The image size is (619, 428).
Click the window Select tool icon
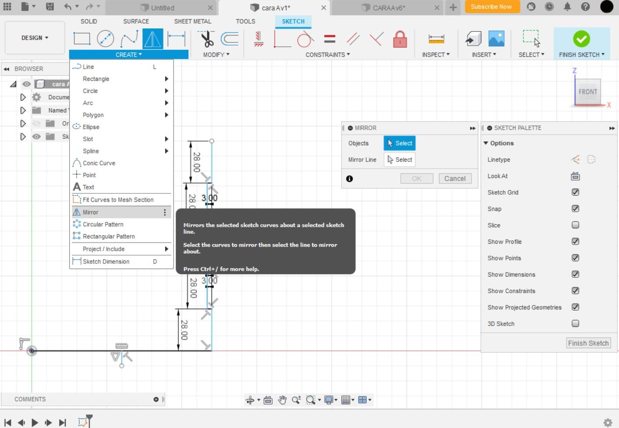pos(531,39)
